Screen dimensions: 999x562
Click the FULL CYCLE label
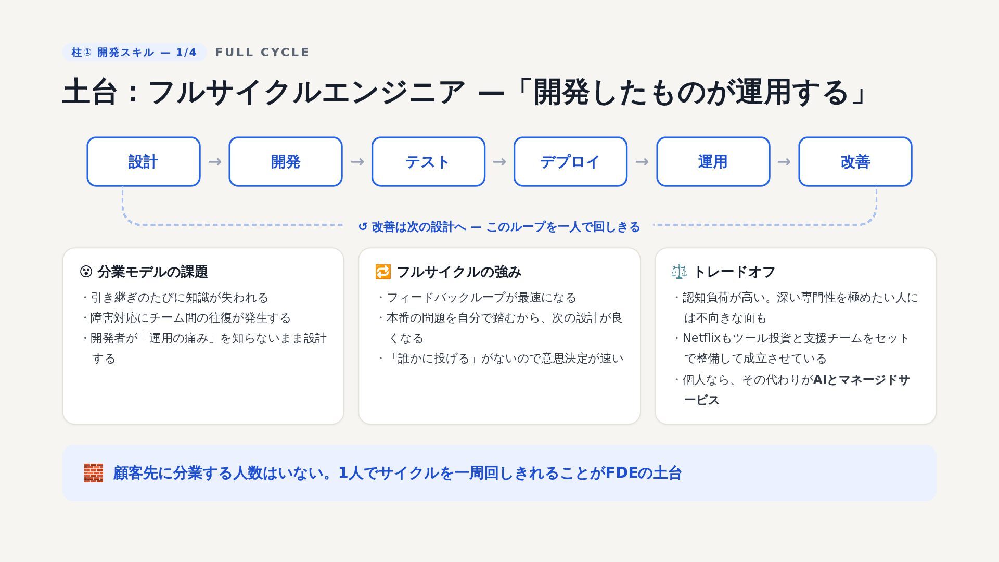click(x=262, y=53)
